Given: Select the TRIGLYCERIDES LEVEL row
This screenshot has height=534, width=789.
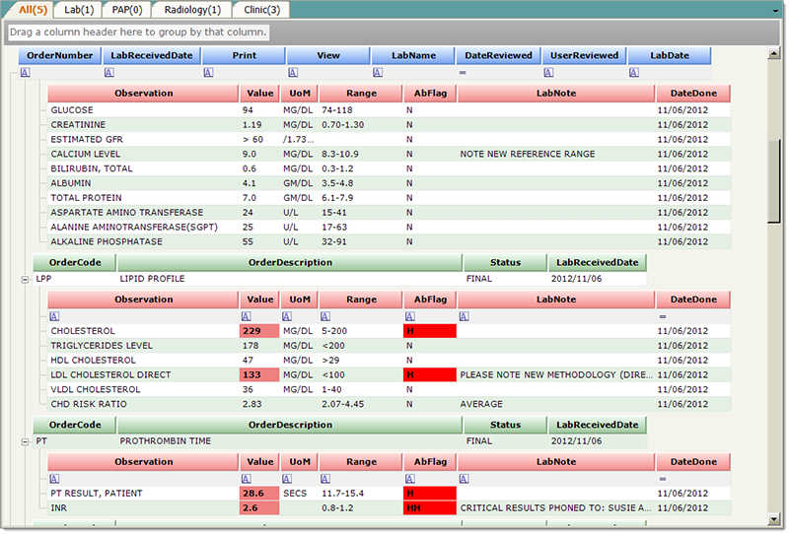Looking at the screenshot, I should pos(389,346).
